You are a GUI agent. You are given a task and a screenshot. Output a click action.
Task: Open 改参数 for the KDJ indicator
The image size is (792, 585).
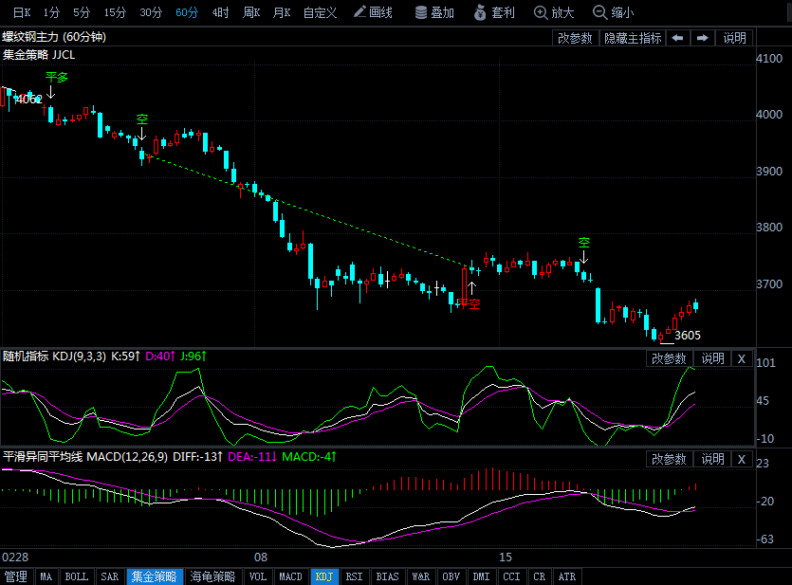(x=669, y=358)
